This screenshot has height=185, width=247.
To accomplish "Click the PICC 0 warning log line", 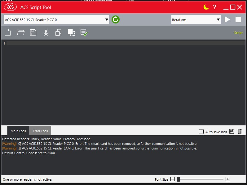I will coord(99,144).
